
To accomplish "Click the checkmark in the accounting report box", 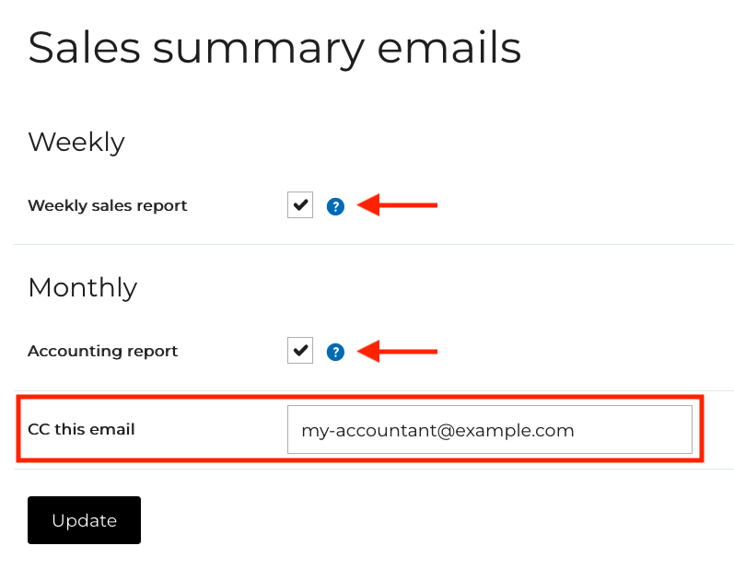I will pos(300,351).
